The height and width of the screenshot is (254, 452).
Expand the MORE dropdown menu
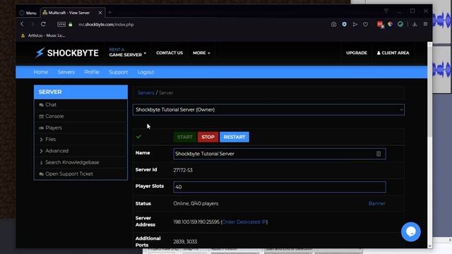[201, 53]
